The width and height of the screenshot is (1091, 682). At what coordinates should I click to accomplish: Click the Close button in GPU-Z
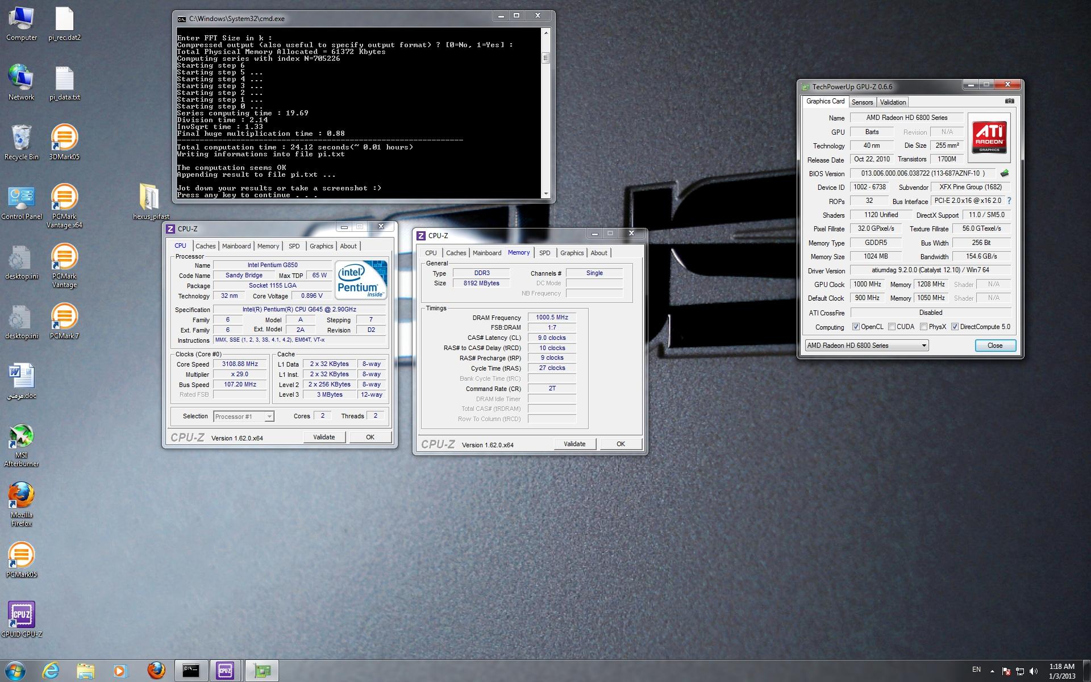(x=995, y=346)
